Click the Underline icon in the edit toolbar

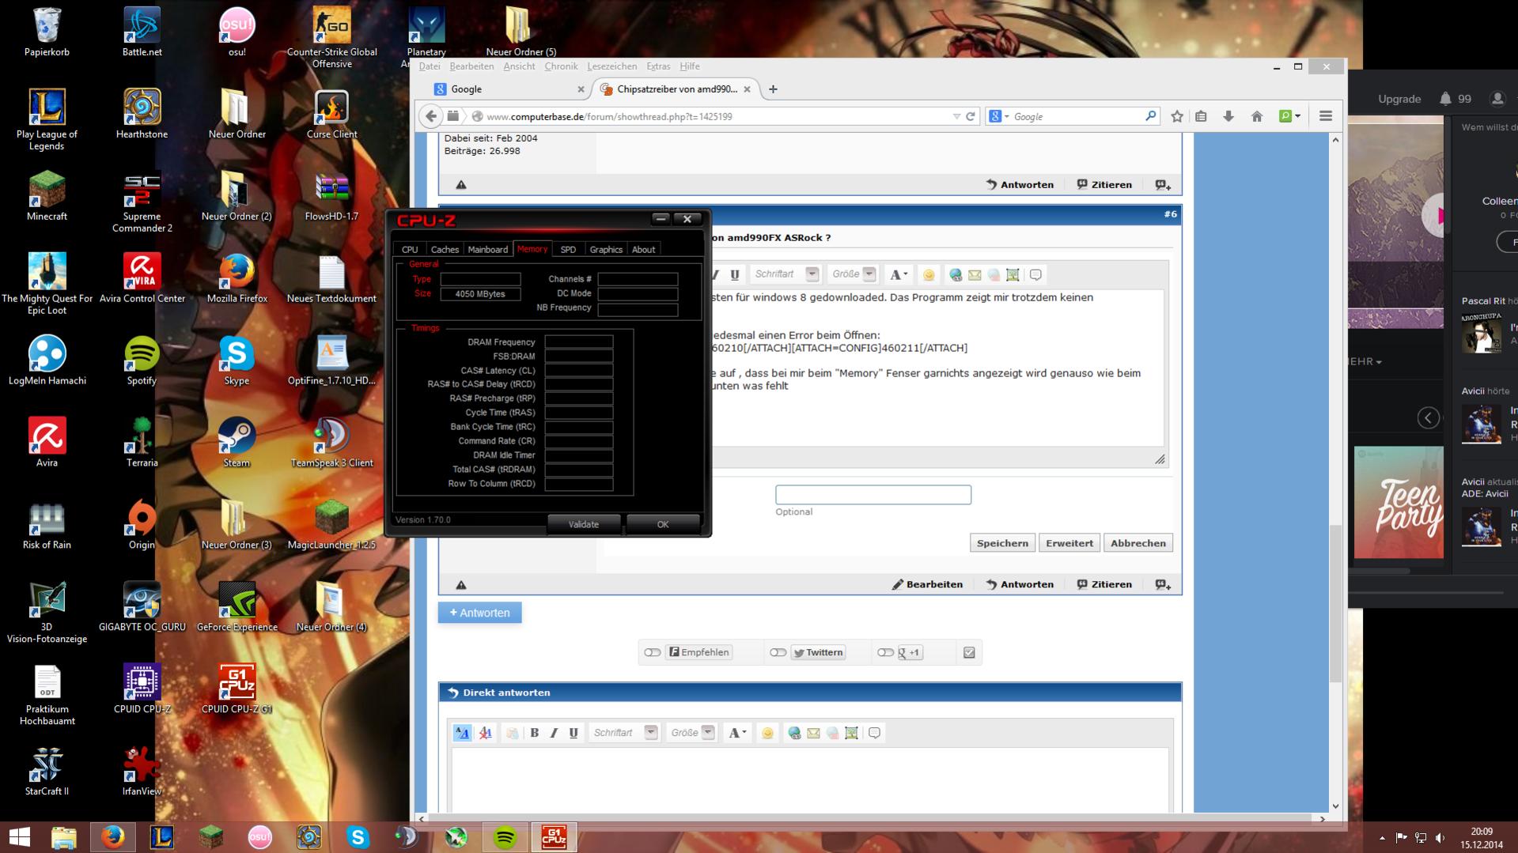tap(735, 274)
